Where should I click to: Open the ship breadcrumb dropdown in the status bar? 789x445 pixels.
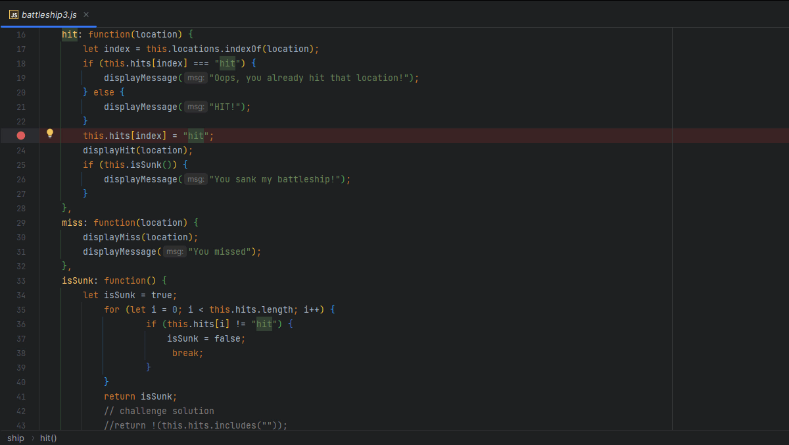(15, 438)
